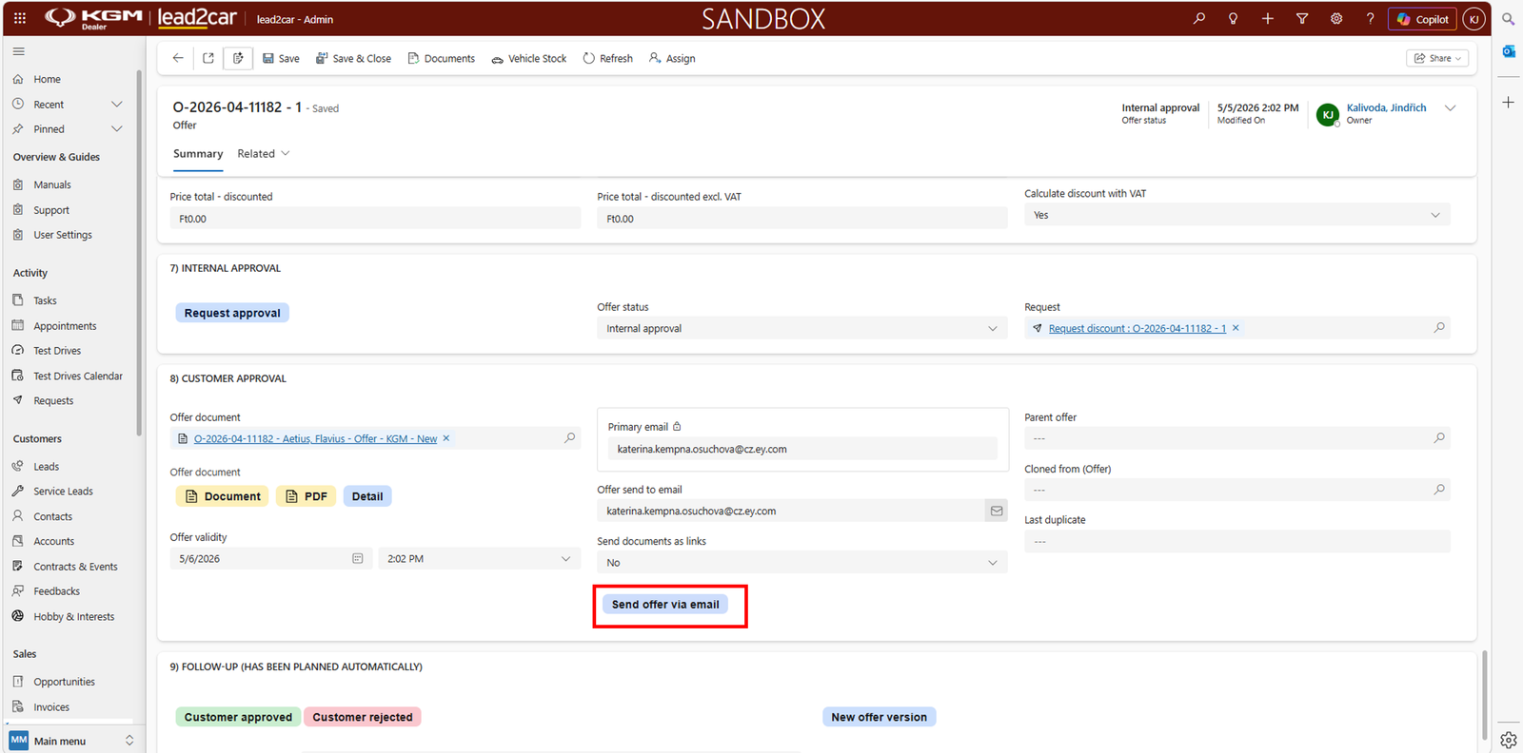Click Save & Close in the command bar
This screenshot has height=753, width=1523.
(353, 58)
